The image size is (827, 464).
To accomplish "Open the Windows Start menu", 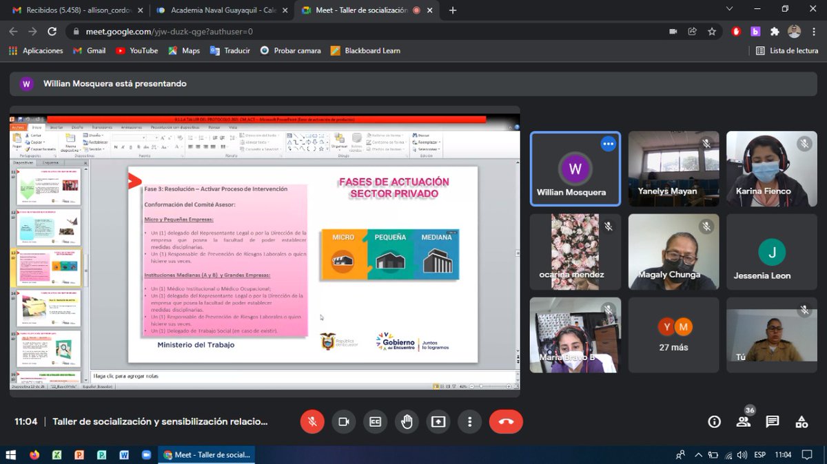I will [x=11, y=455].
